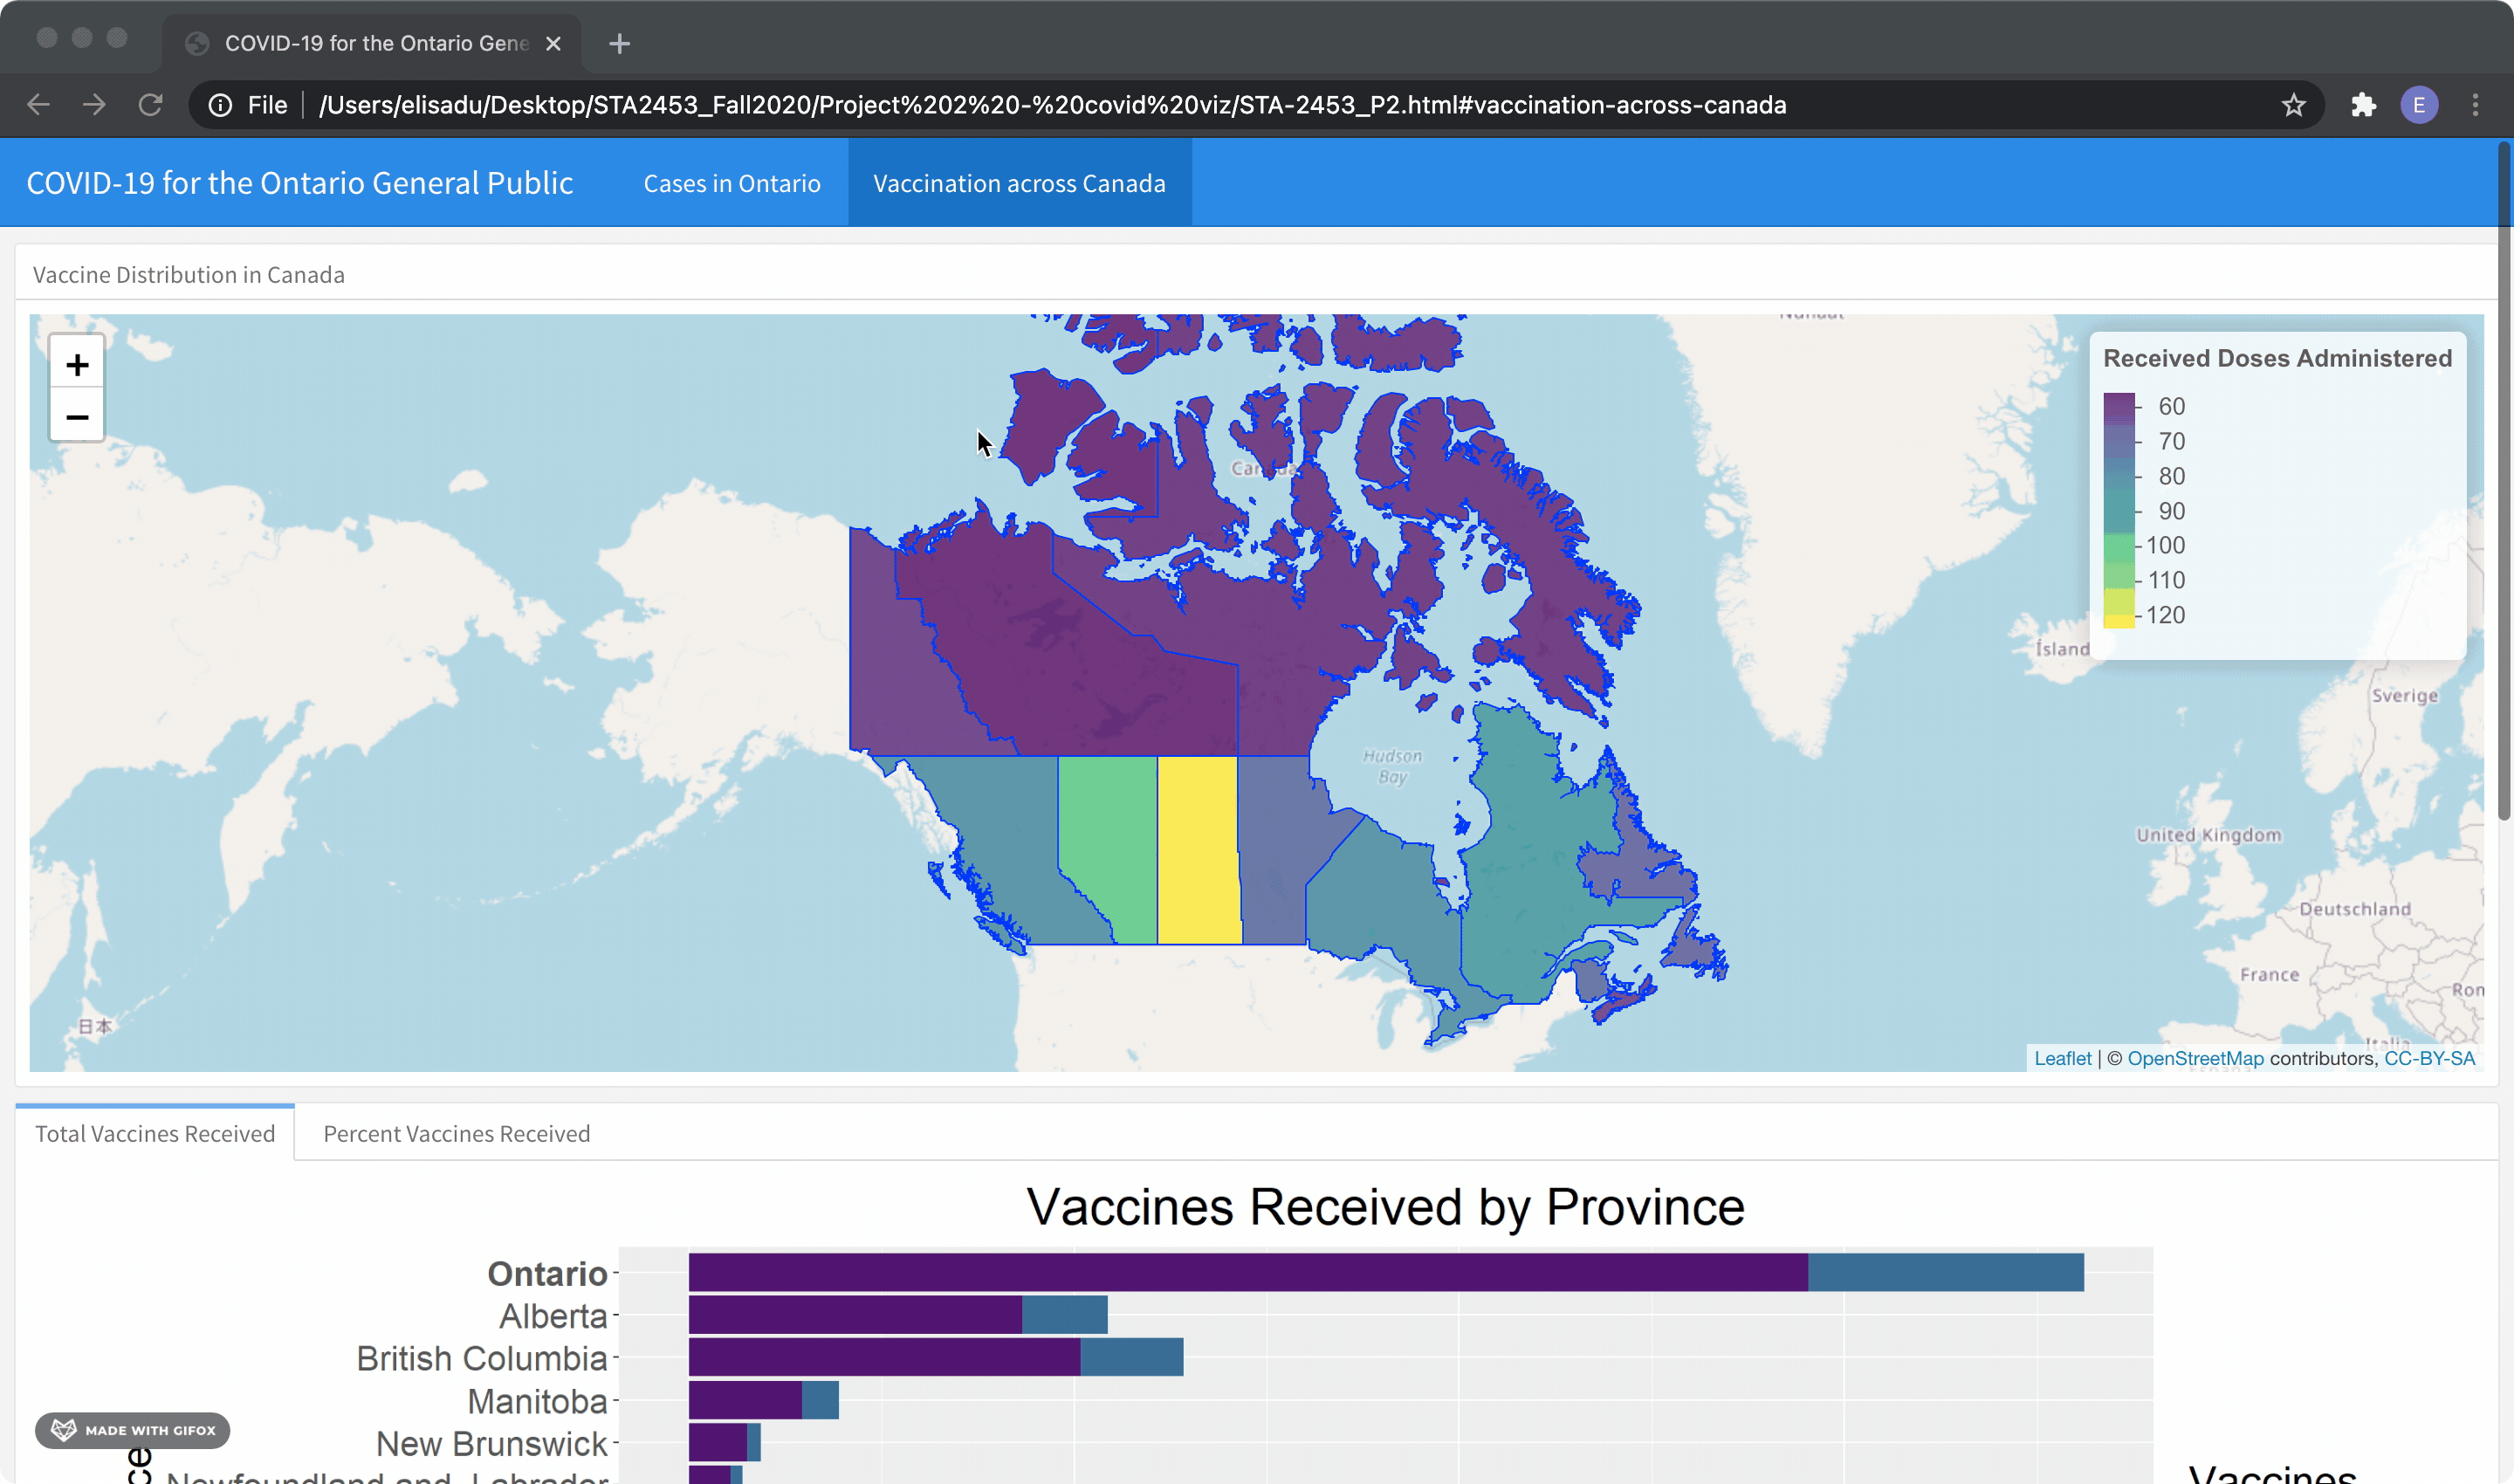Viewport: 2514px width, 1484px height.
Task: Click the yellow Saskatchewan province on map
Action: point(1198,850)
